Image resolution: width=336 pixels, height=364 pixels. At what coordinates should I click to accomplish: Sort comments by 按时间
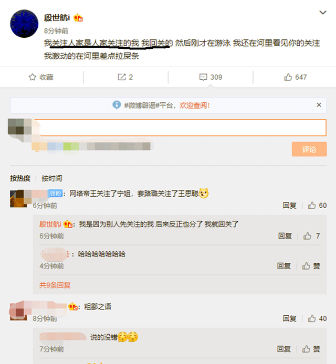[52, 178]
